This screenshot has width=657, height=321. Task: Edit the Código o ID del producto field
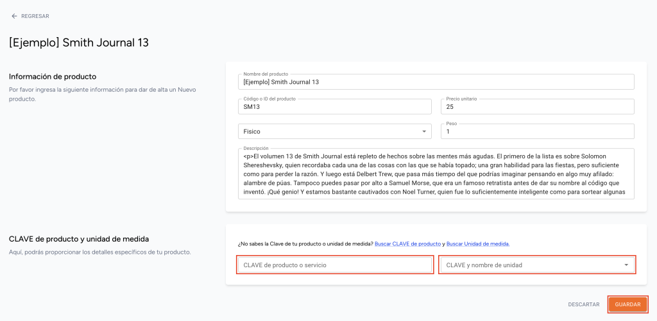coord(334,107)
